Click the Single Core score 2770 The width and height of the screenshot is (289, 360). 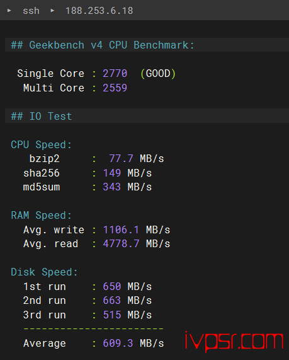click(115, 74)
